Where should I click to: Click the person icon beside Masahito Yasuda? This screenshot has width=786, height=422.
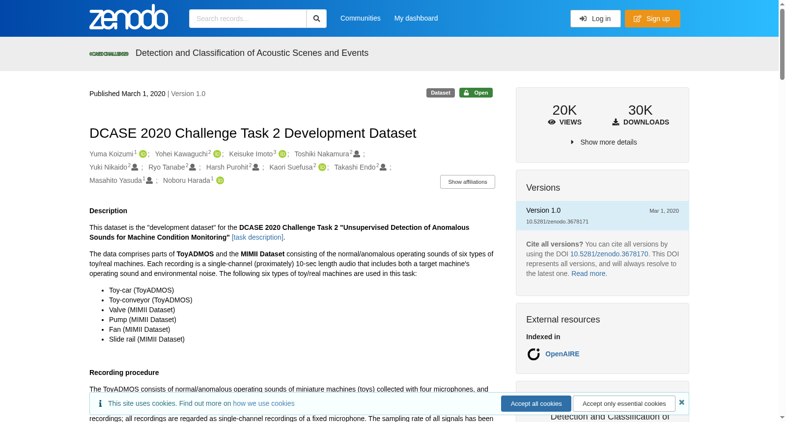click(149, 180)
